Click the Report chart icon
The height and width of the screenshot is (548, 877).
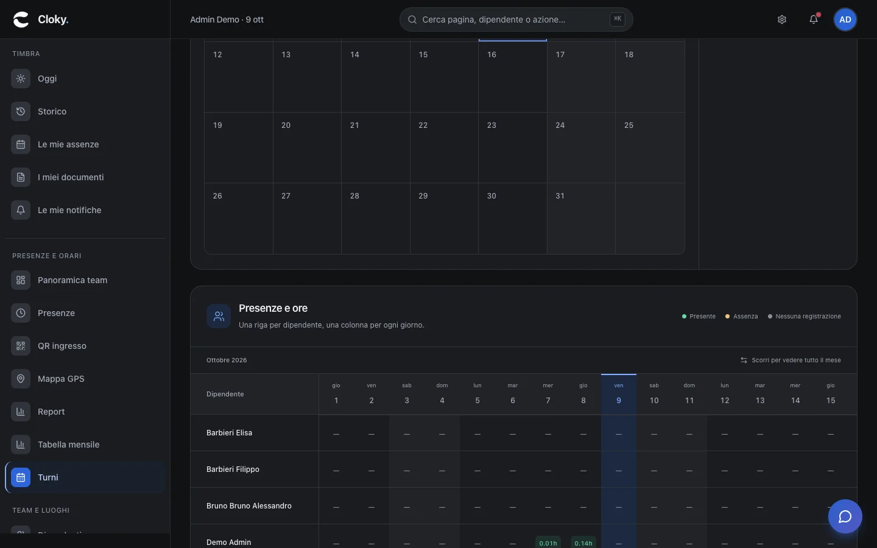21,412
